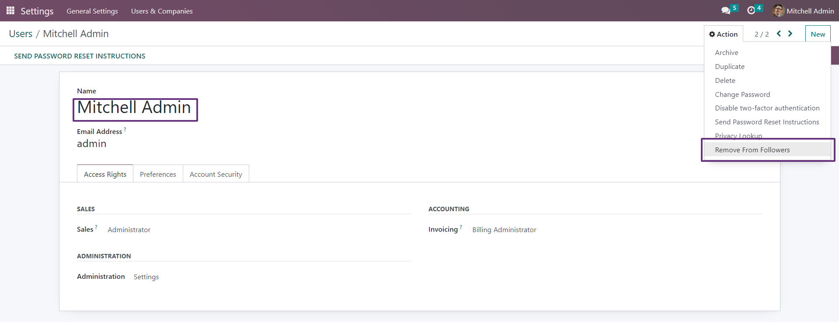Choose Archive from the Action menu

pyautogui.click(x=767, y=52)
